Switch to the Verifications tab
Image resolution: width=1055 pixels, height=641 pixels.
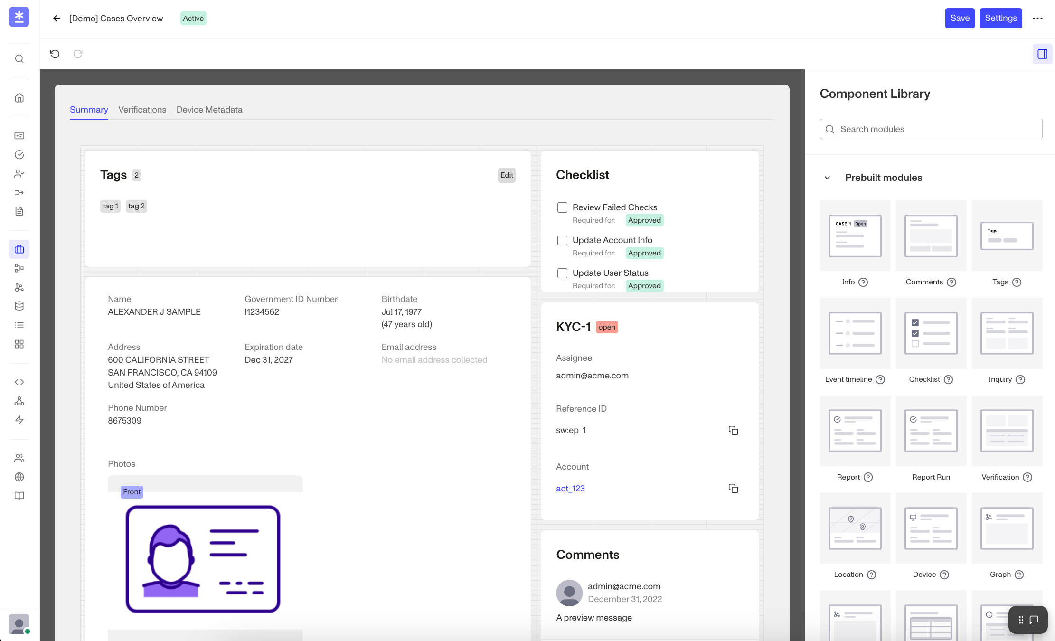[x=142, y=110]
